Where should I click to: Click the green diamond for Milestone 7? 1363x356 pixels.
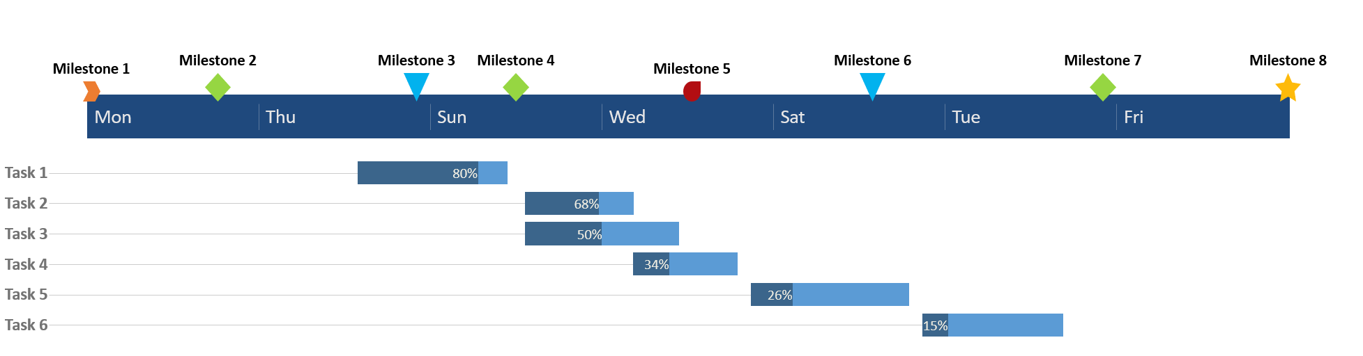pyautogui.click(x=1102, y=87)
